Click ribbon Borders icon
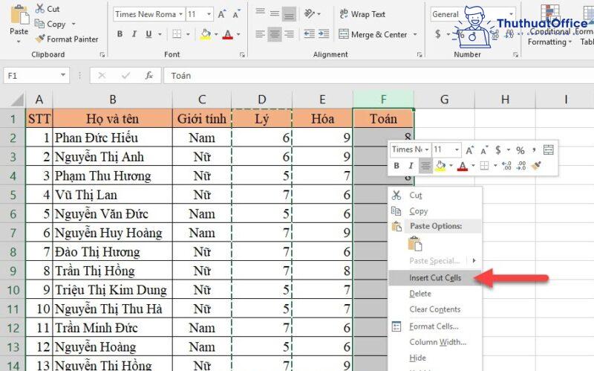 [177, 34]
